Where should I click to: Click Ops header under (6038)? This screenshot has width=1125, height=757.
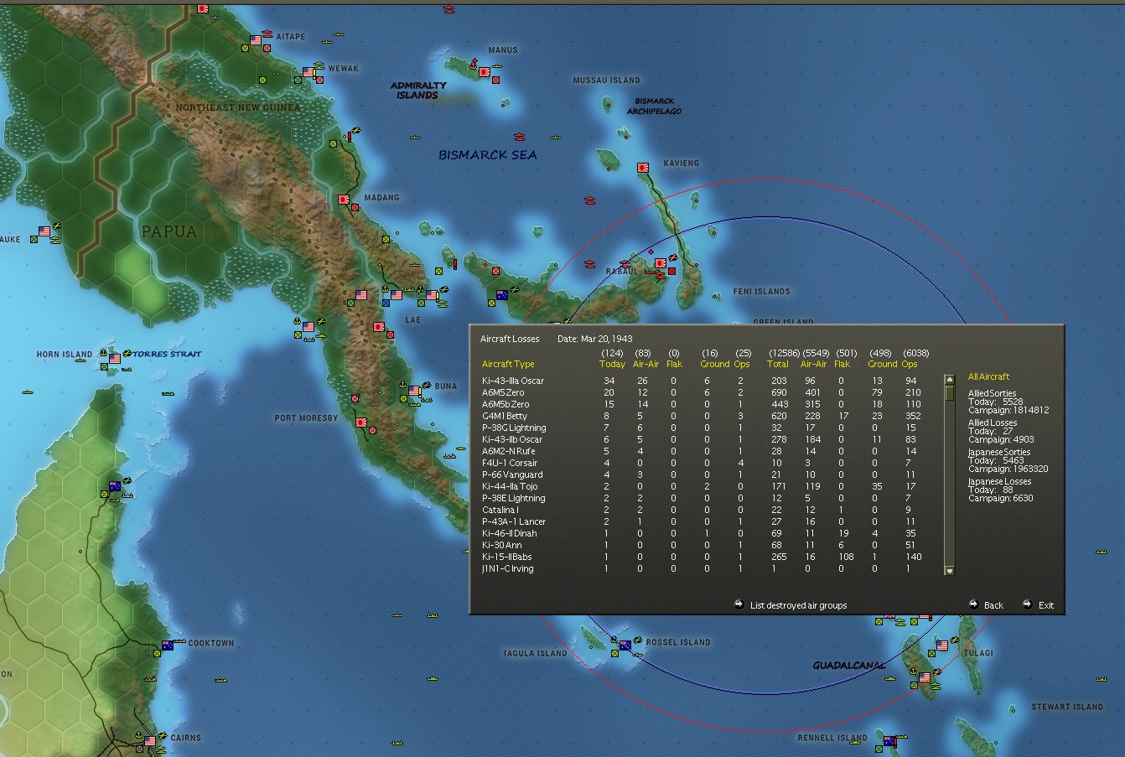(x=910, y=364)
